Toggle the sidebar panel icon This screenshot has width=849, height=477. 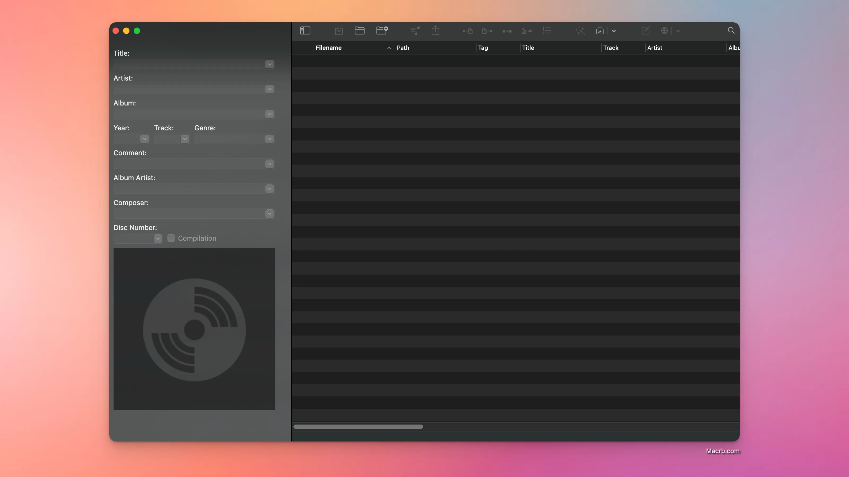click(305, 31)
